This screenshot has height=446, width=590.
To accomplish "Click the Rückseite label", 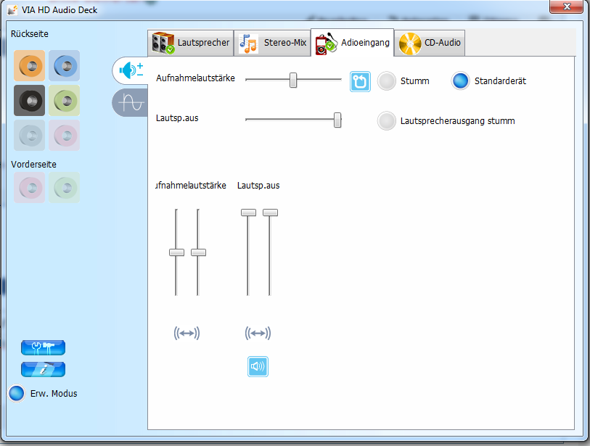I will tap(29, 34).
